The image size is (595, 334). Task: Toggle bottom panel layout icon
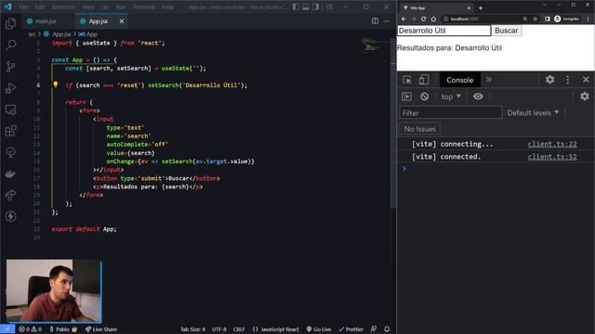pyautogui.click(x=306, y=6)
